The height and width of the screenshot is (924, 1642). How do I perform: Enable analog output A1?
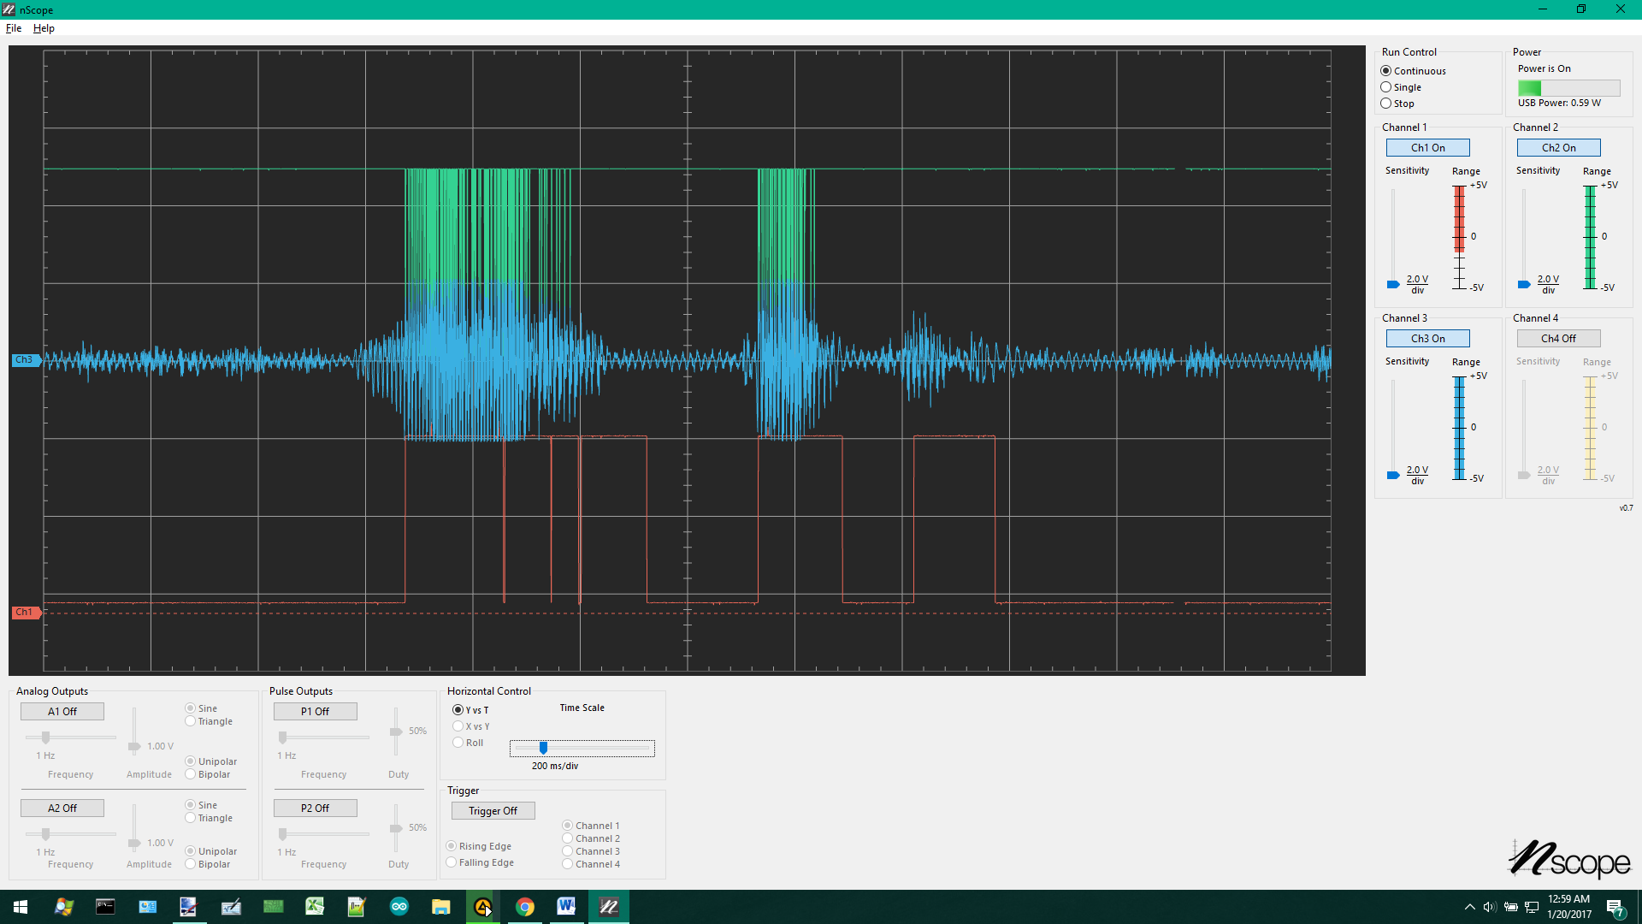pyautogui.click(x=62, y=711)
